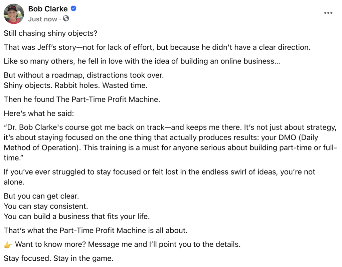Click the 'Just now' timestamp
Image resolution: width=342 pixels, height=267 pixels.
[42, 19]
